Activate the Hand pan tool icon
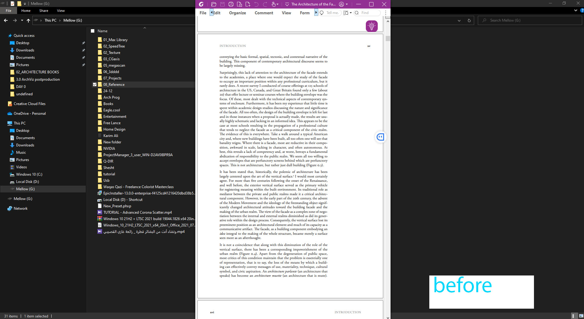584x319 pixels. [273, 4]
